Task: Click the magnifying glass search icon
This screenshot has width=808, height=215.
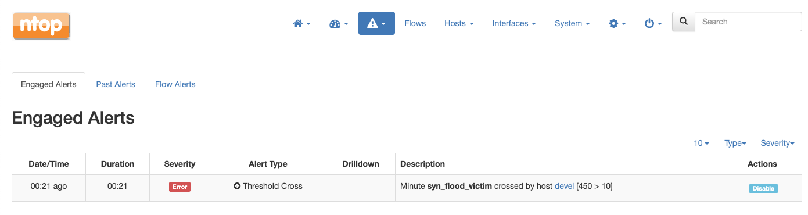Action: (684, 21)
